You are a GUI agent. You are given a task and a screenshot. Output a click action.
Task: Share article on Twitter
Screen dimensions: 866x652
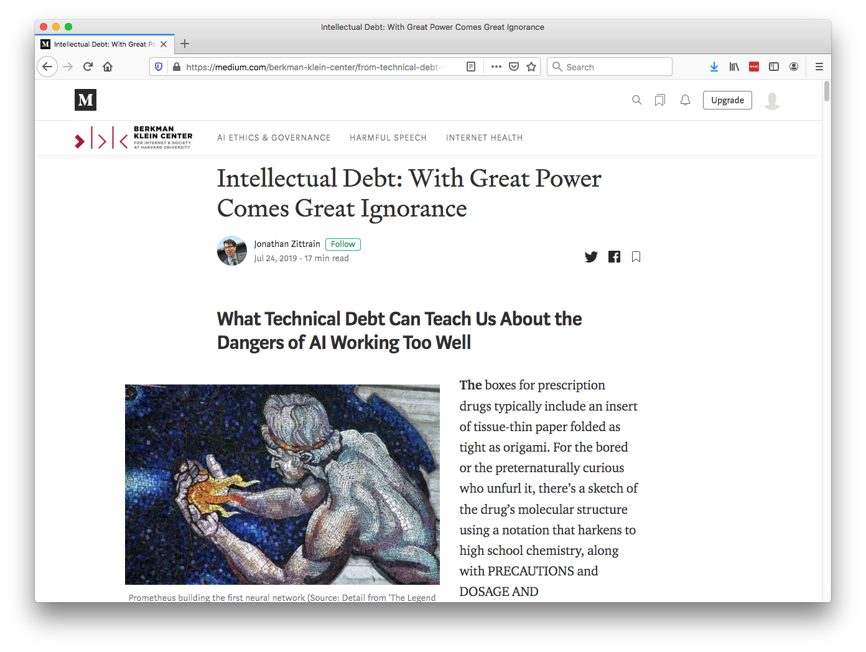(x=591, y=257)
